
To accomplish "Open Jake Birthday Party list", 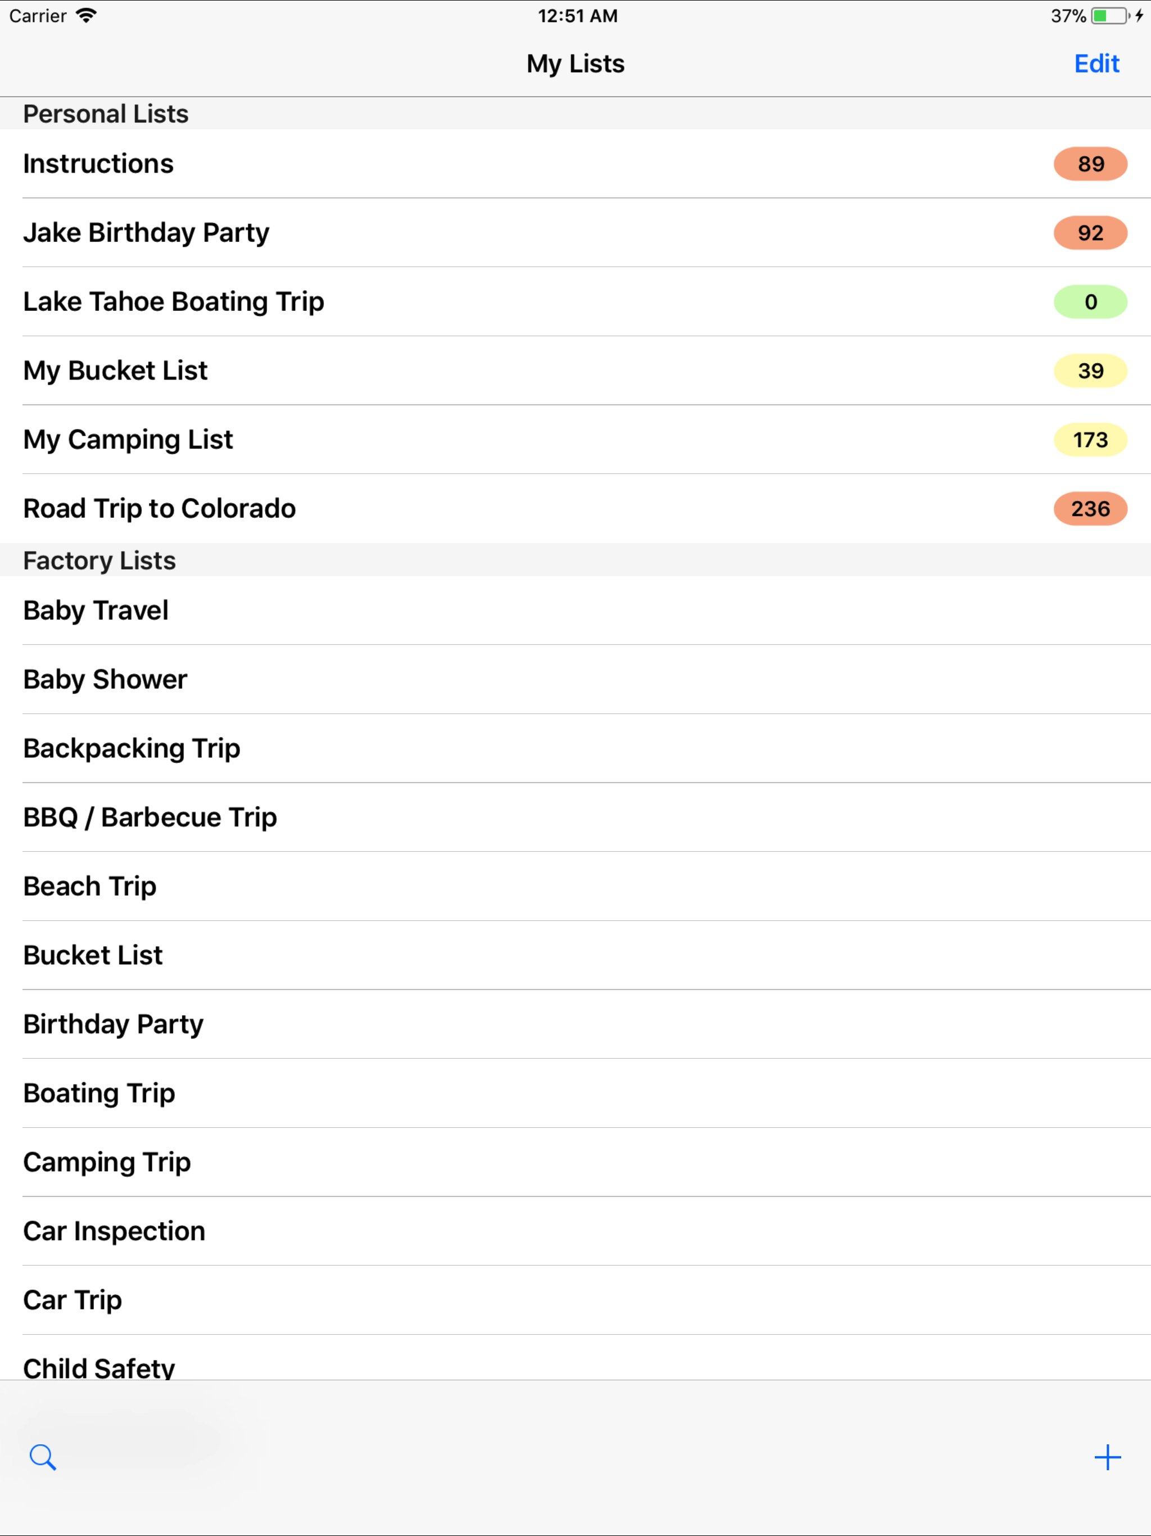I will click(x=146, y=233).
